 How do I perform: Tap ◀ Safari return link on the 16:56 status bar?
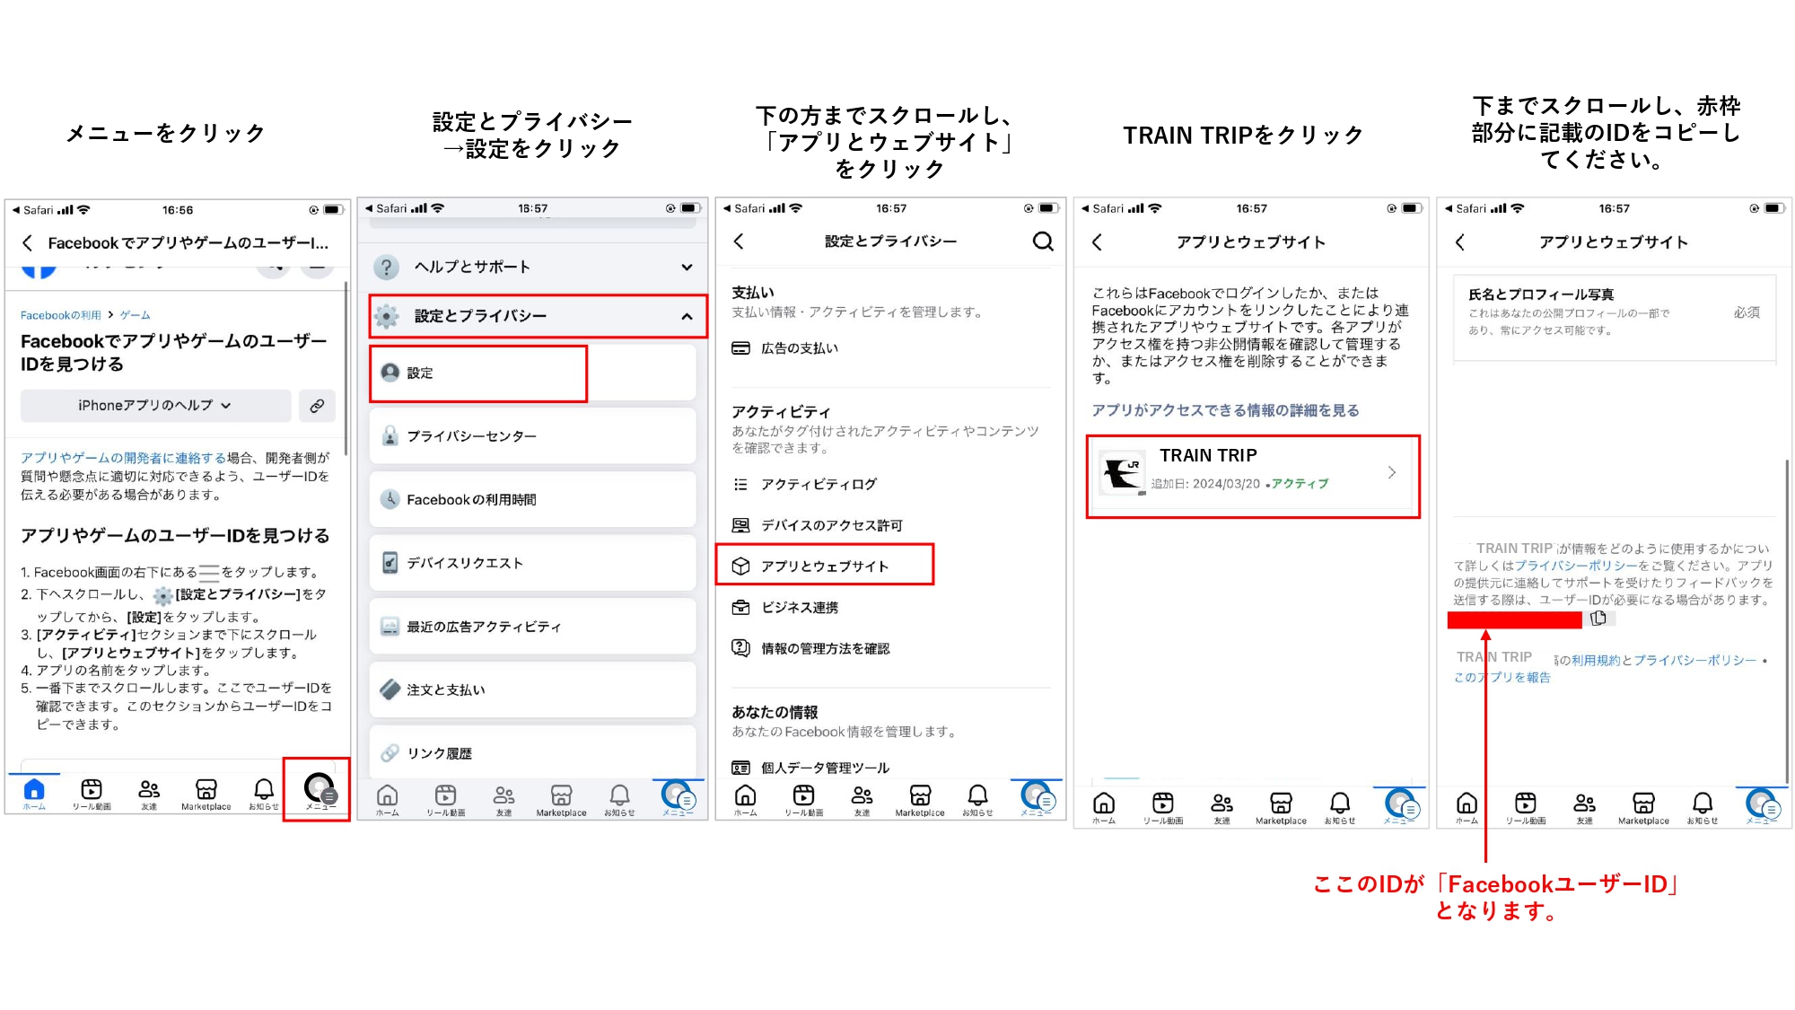[x=32, y=210]
